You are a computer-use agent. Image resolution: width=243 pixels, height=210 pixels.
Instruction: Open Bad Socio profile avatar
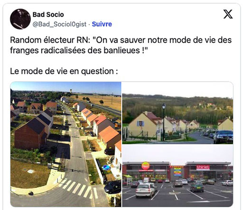pyautogui.click(x=20, y=19)
